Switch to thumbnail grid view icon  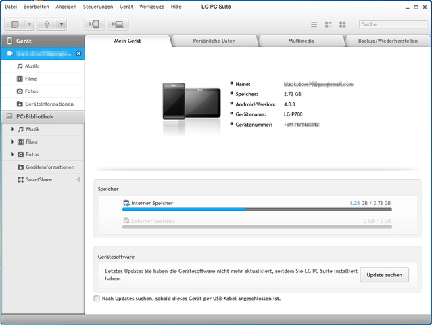coord(343,24)
